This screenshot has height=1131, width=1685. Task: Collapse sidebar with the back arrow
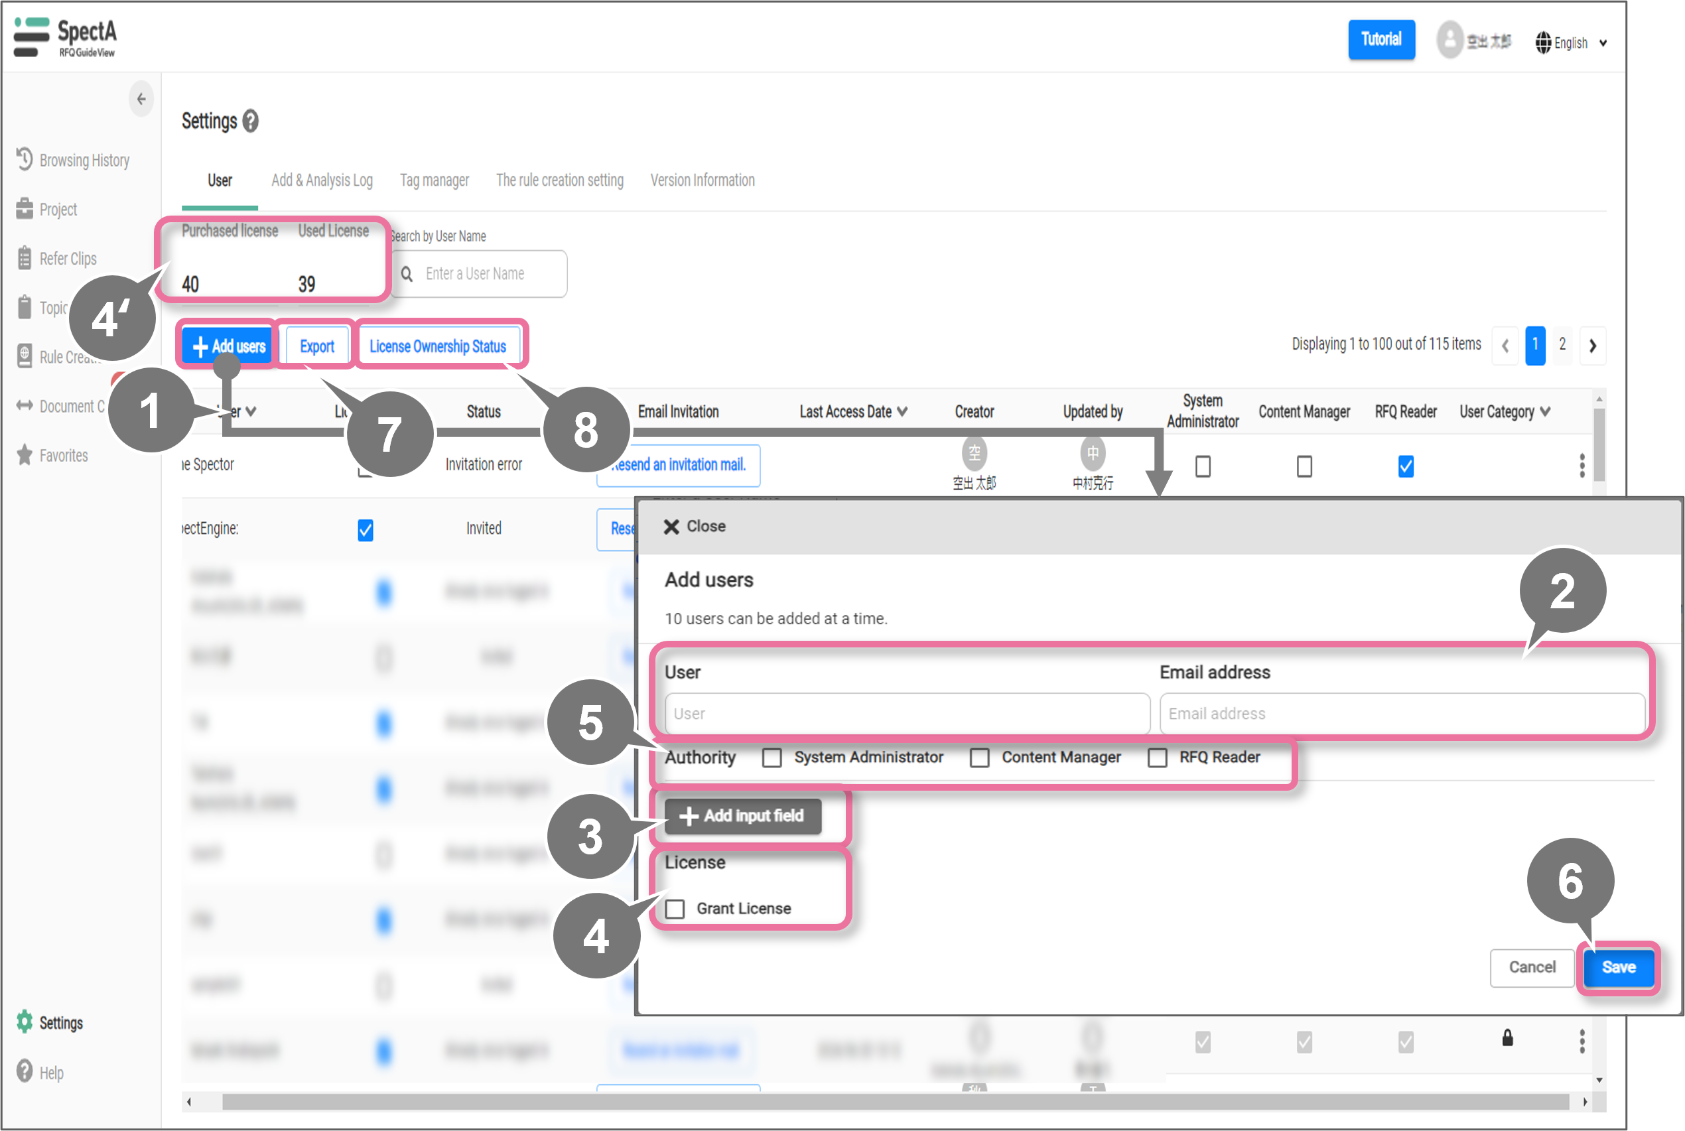pos(141,99)
